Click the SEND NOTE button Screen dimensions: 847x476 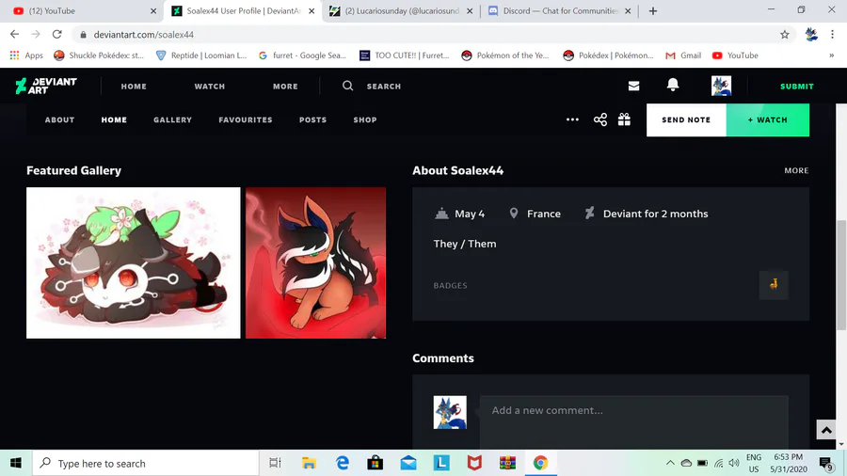(686, 119)
